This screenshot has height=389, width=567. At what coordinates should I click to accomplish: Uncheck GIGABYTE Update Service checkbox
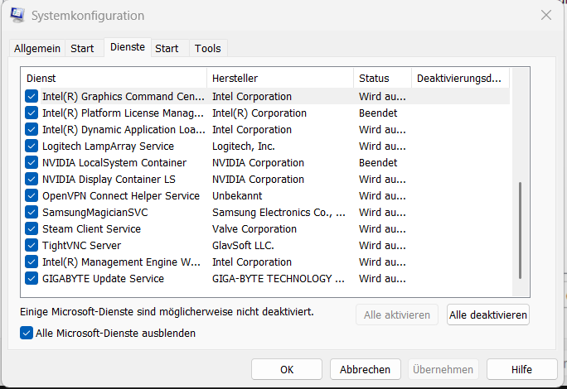(31, 279)
